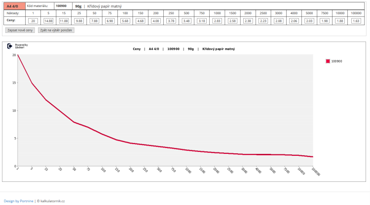This screenshot has width=370, height=205.
Task: Select the price field containing 3.48
Action: coord(186,21)
